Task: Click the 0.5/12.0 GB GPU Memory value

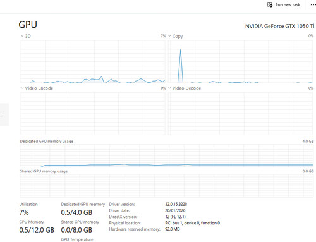Action: pyautogui.click(x=37, y=230)
